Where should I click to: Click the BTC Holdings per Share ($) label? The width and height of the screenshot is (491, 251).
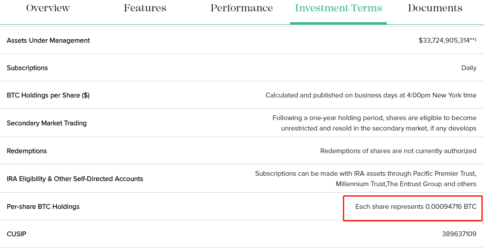pyautogui.click(x=48, y=95)
